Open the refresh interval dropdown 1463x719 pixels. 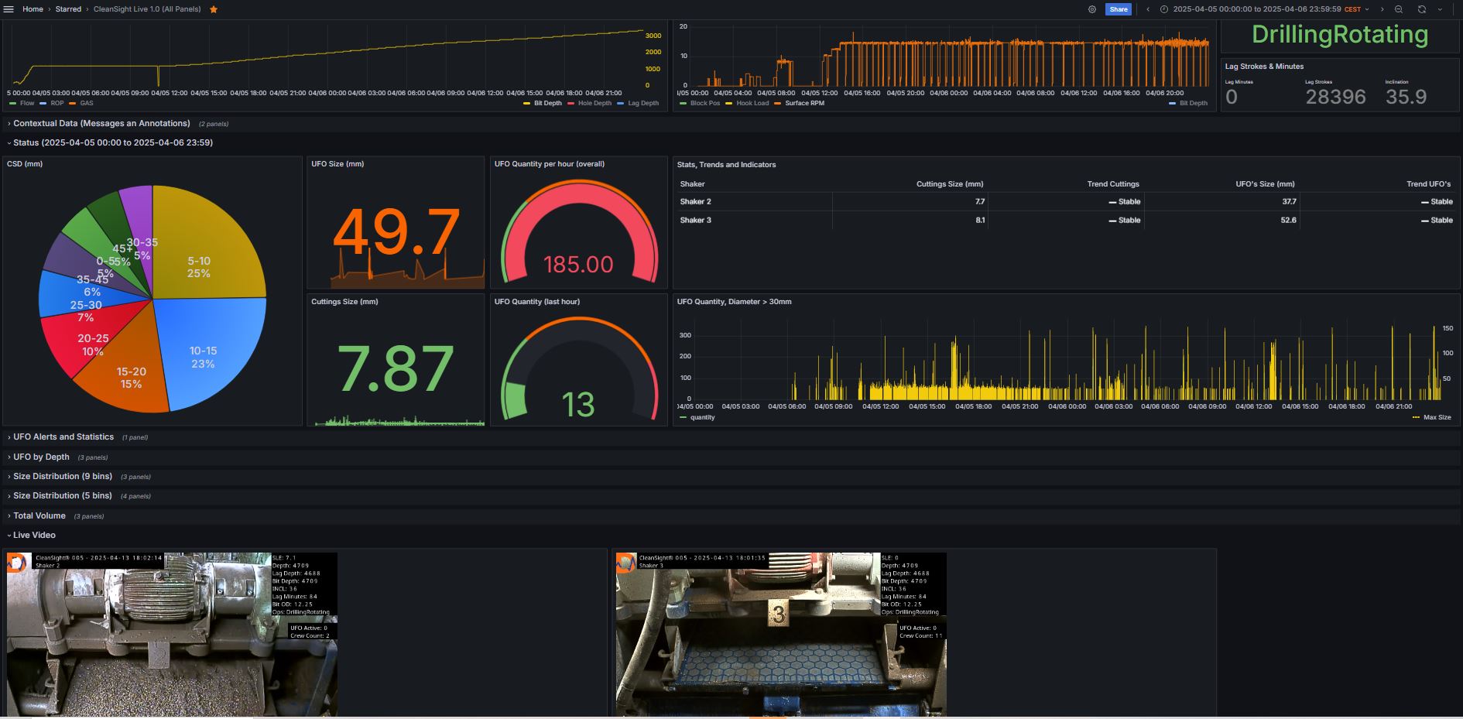(x=1440, y=9)
